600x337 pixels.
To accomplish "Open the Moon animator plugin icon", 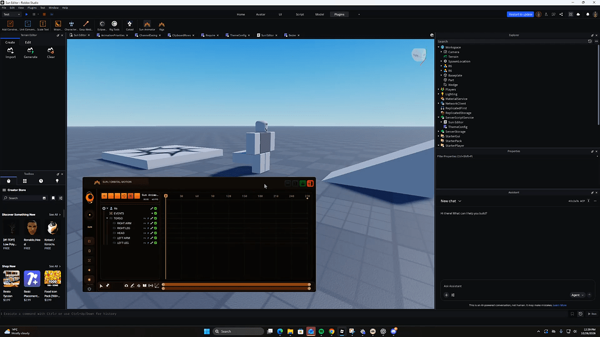I will coord(58,26).
